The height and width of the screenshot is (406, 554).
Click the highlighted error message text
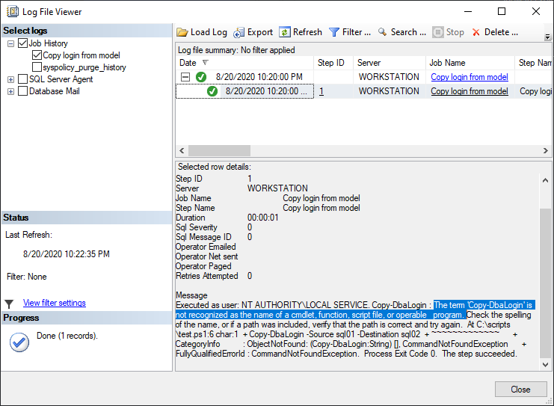click(355, 310)
